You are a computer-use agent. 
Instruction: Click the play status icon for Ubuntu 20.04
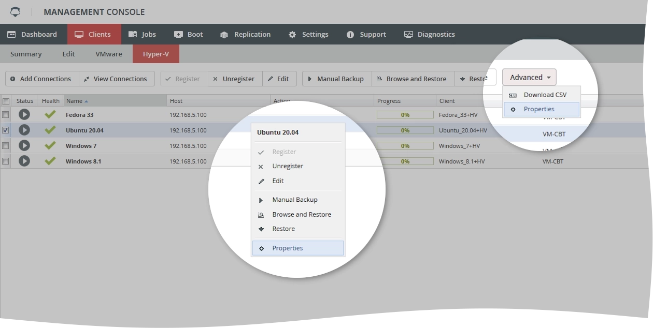(24, 130)
